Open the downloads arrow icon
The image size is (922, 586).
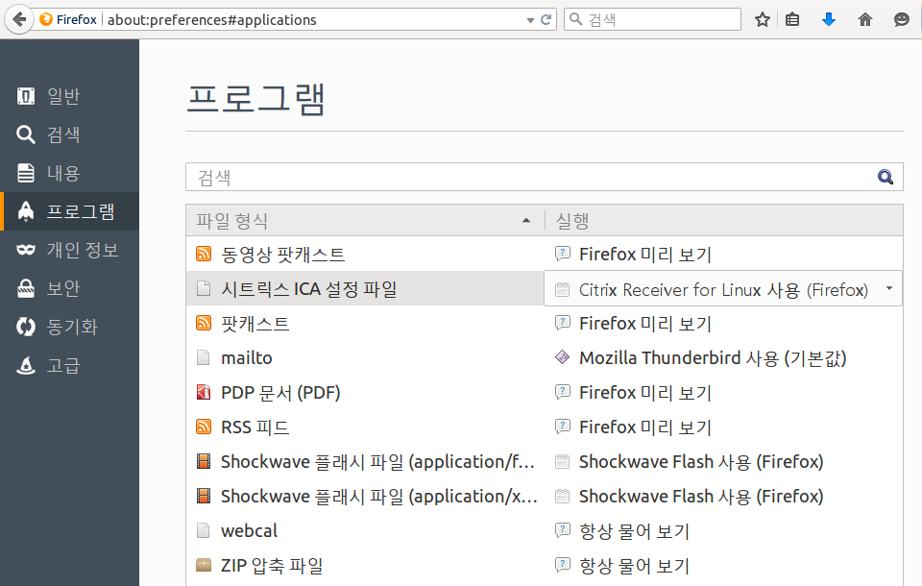829,19
